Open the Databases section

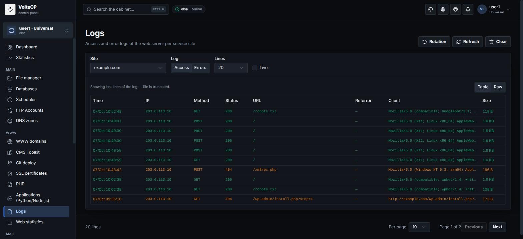36,89
